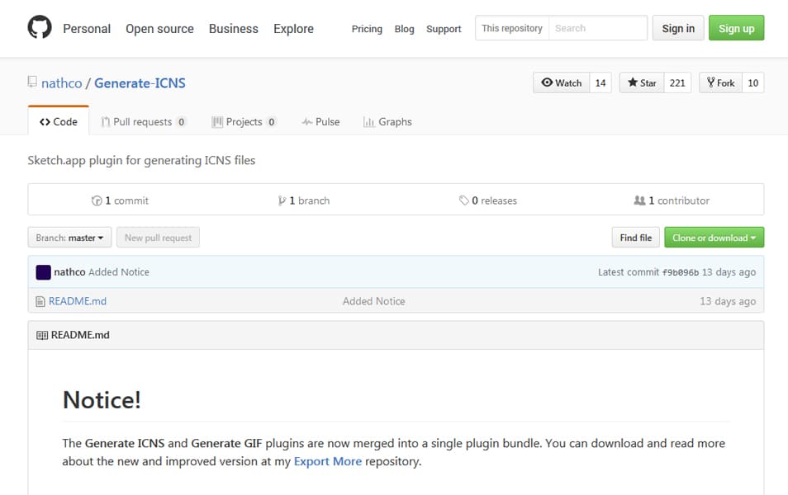Open the Blog link

[405, 29]
